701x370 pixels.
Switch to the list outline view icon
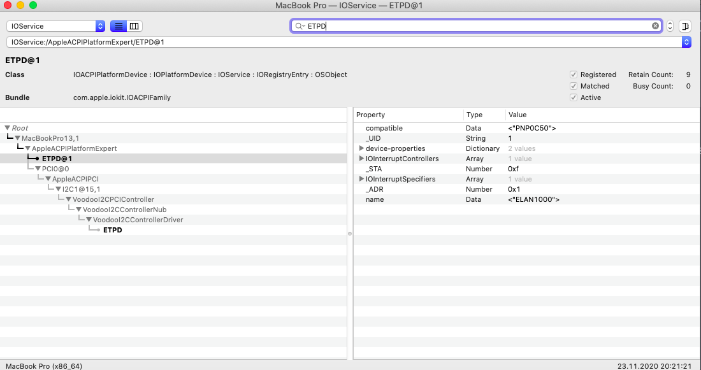click(x=119, y=26)
